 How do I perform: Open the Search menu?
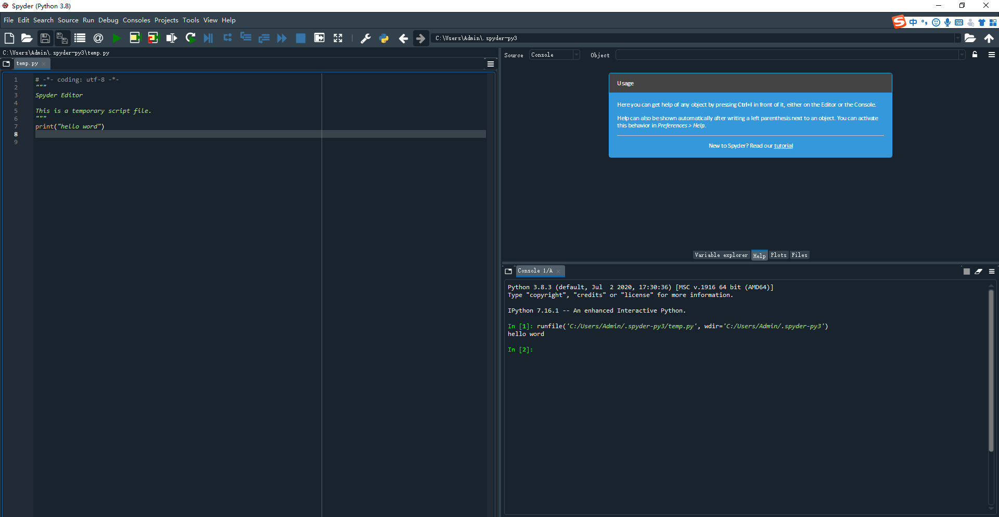43,20
